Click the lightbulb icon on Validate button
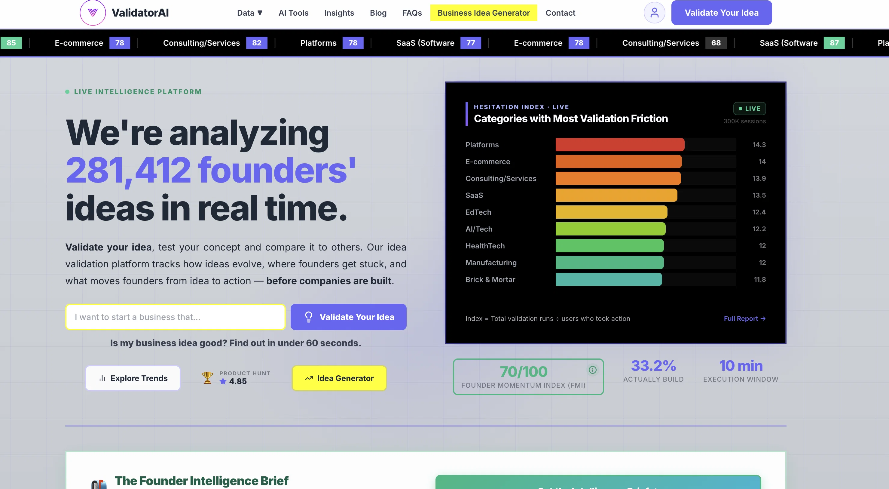This screenshot has width=889, height=489. coord(308,317)
